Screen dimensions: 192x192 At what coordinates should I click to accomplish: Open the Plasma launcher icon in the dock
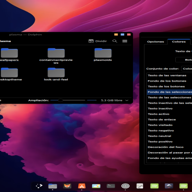pyautogui.click(x=39, y=186)
